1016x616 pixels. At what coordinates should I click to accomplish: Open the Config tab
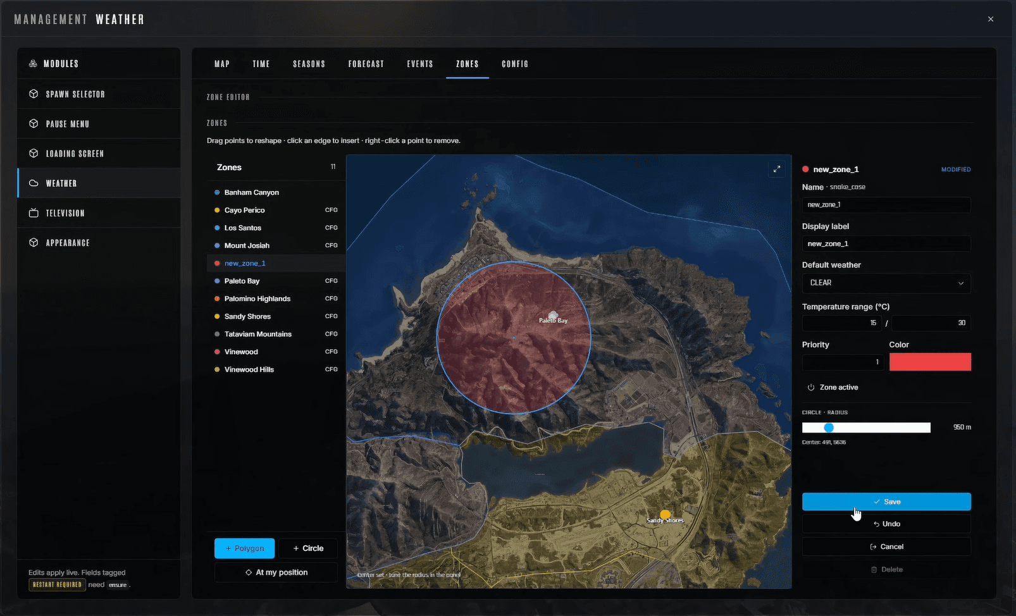515,64
